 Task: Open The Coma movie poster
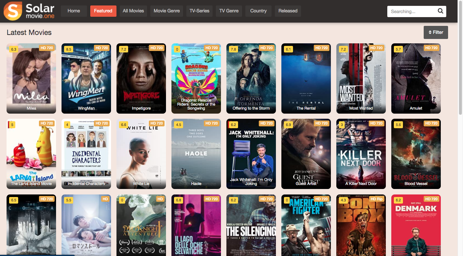[x=31, y=226]
